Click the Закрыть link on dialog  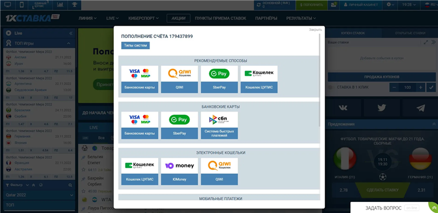tap(315, 30)
